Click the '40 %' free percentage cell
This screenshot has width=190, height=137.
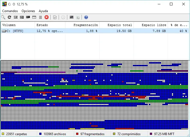point(183,31)
